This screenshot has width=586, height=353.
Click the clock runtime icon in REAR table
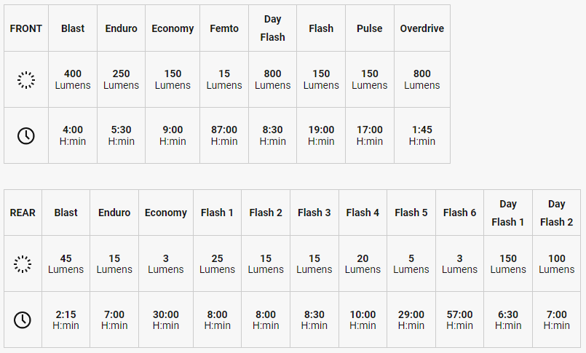[x=23, y=320]
